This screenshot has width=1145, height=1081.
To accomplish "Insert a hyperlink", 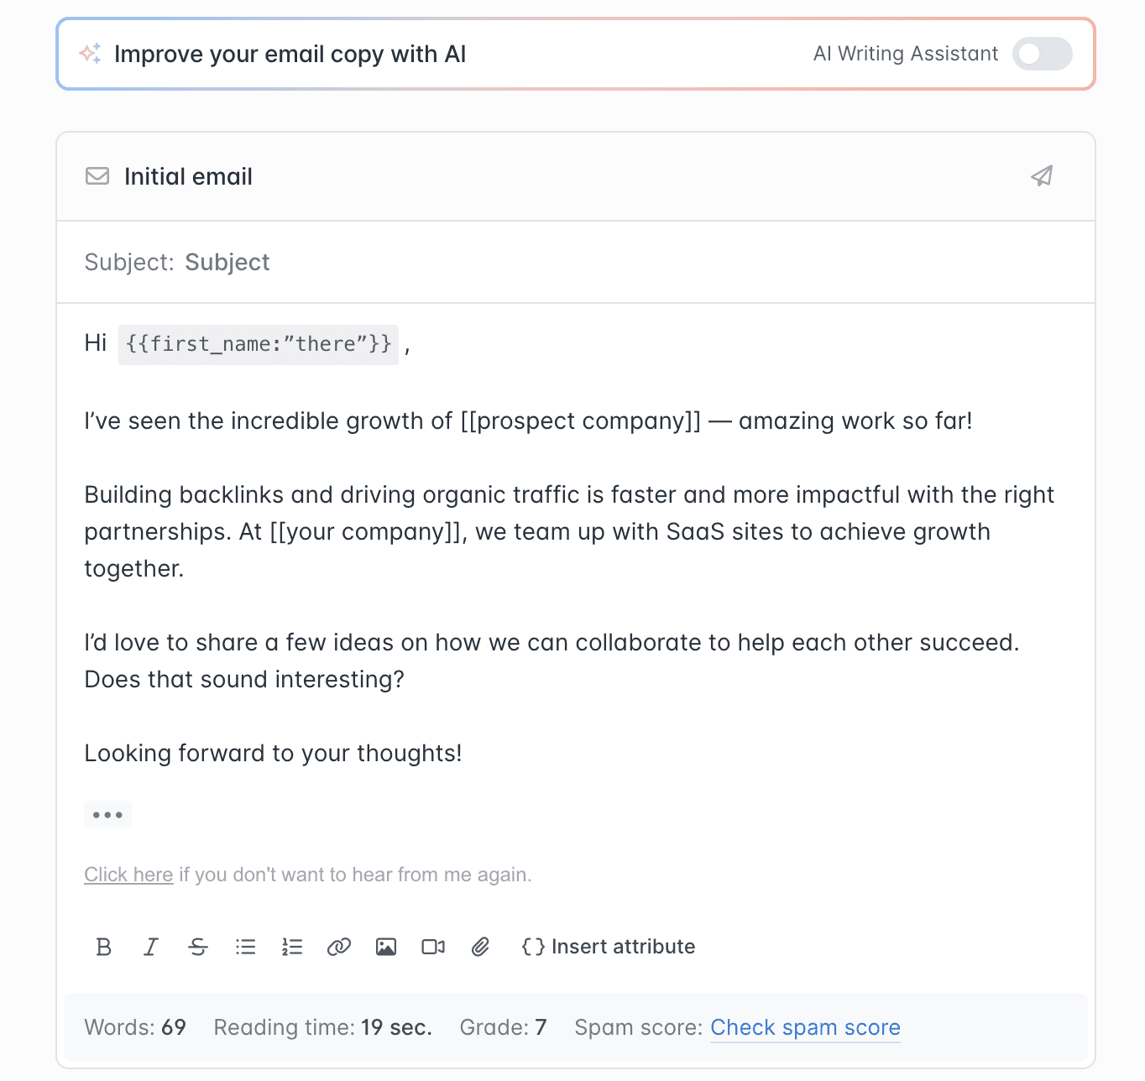I will pos(339,947).
